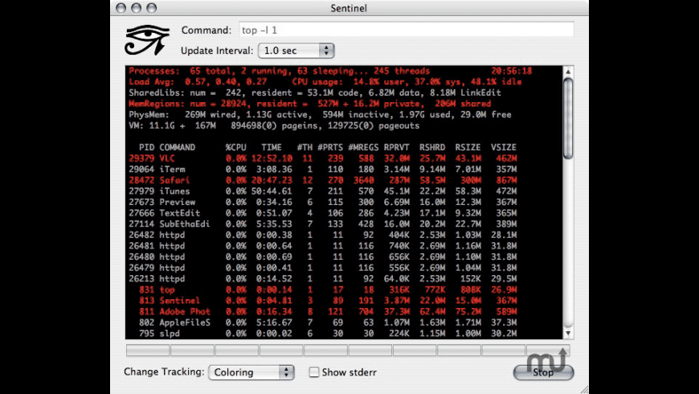Image resolution: width=699 pixels, height=394 pixels.
Task: Click the VM pageins line
Action: (274, 125)
